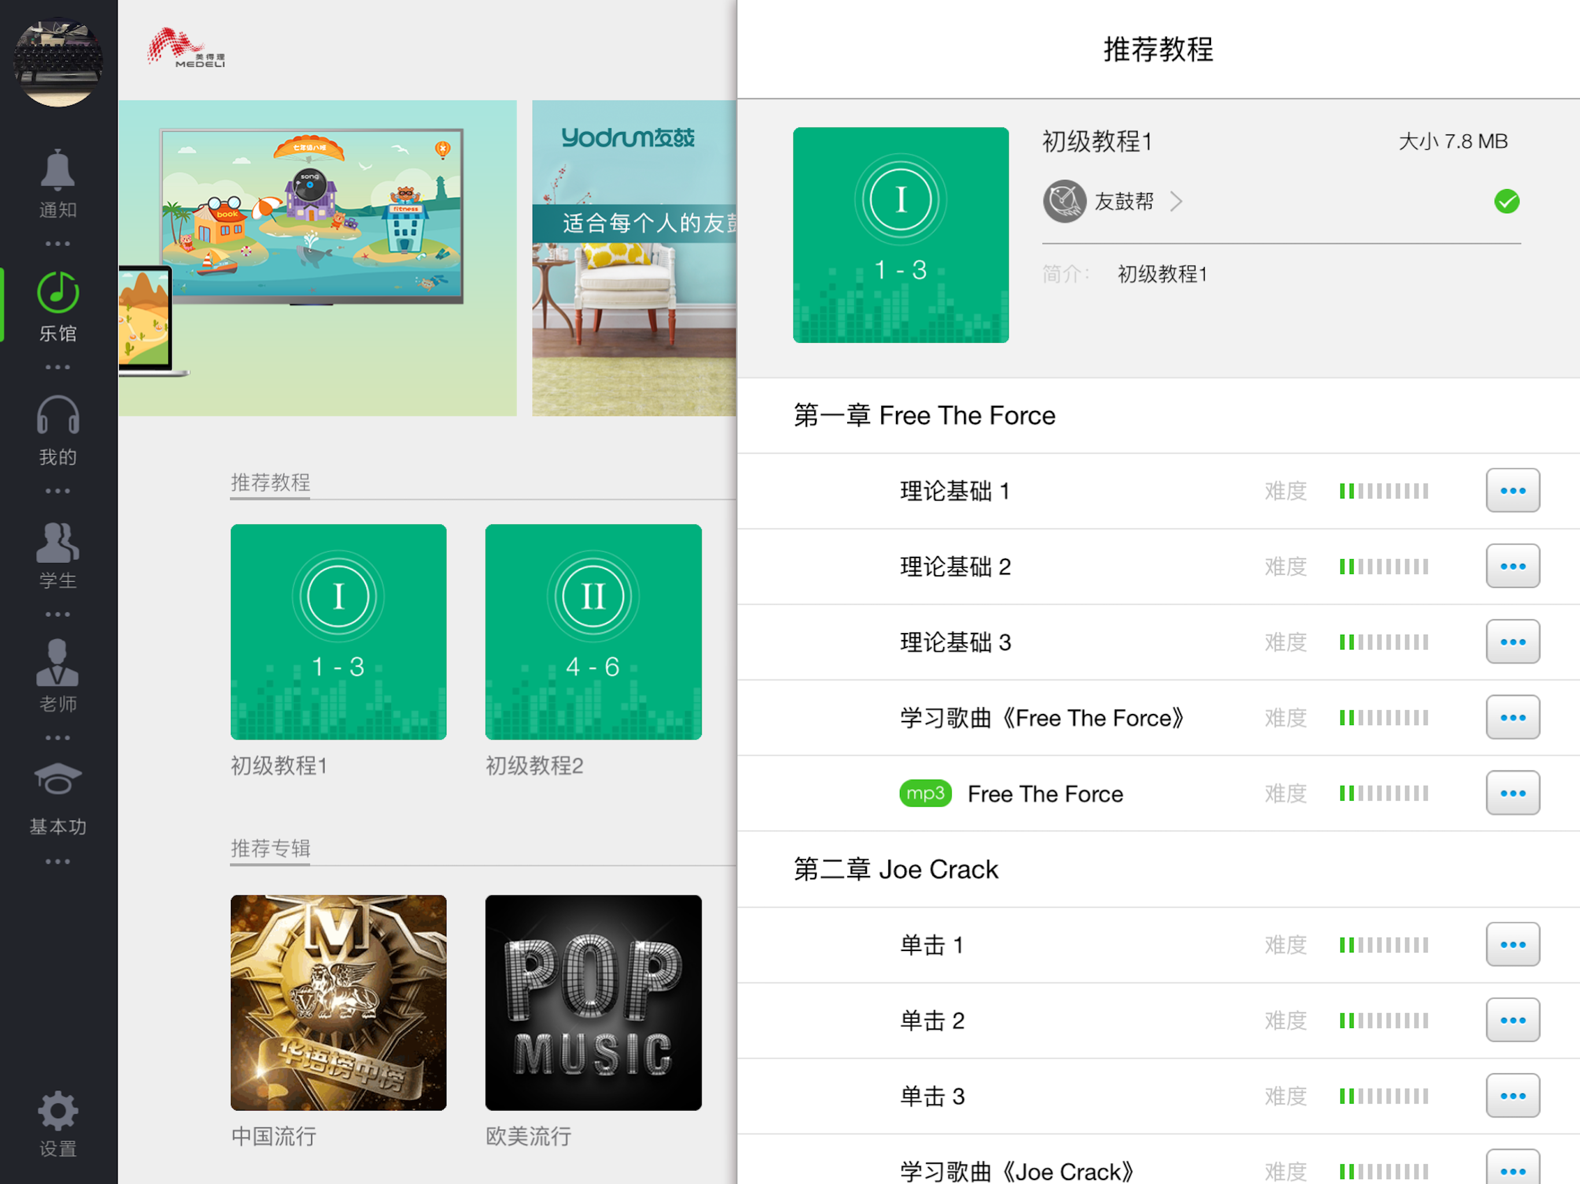Click 初级教程1 caption under course thumbnail

pyautogui.click(x=279, y=765)
